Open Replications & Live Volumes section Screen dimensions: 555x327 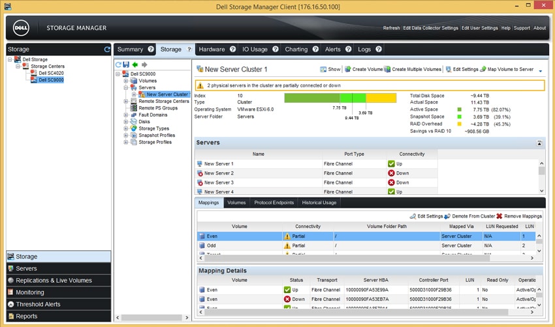[58, 280]
